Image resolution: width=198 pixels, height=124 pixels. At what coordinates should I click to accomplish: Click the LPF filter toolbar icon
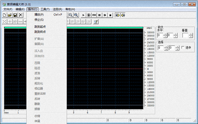click(x=78, y=22)
